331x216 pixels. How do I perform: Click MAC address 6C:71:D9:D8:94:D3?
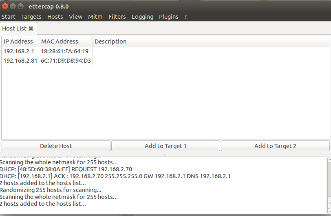(66, 61)
